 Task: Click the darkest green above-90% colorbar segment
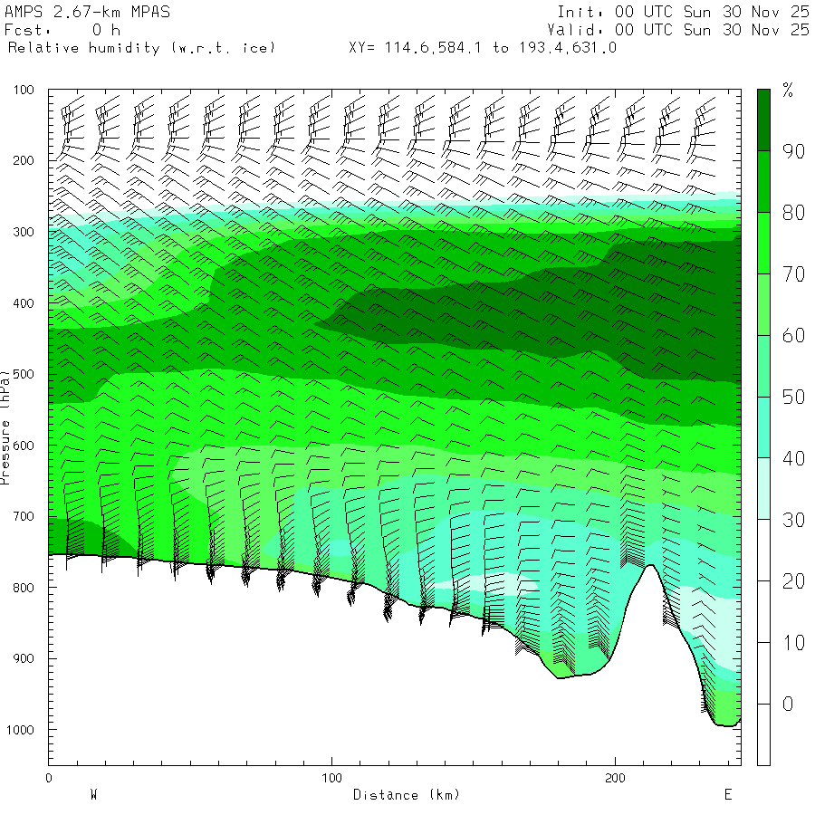pyautogui.click(x=763, y=120)
